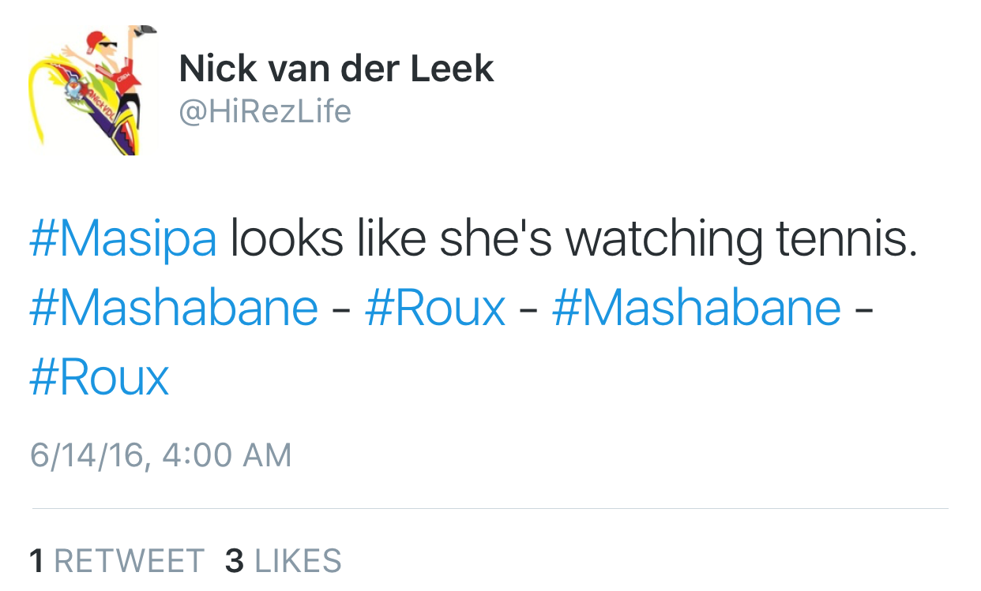
Task: View the LIKES label to see who liked
Action: (299, 561)
